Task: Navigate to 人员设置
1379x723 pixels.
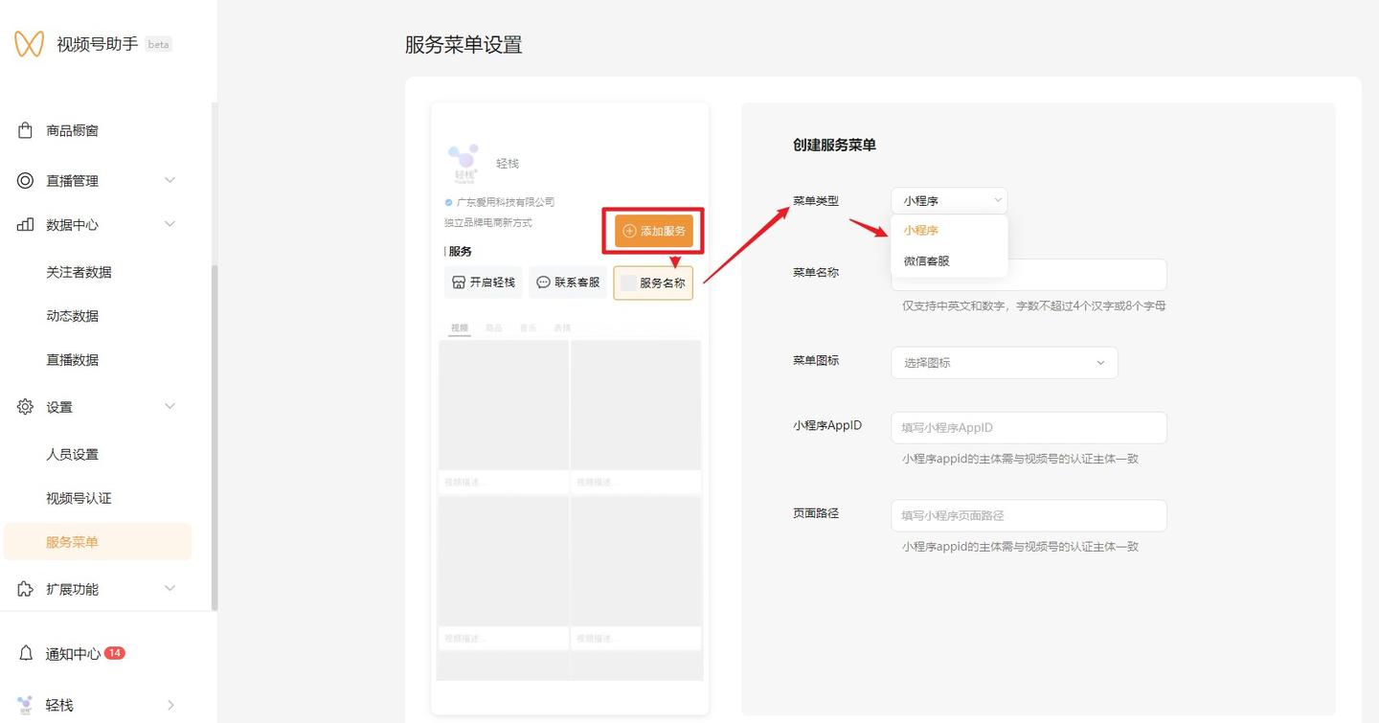Action: tap(72, 454)
